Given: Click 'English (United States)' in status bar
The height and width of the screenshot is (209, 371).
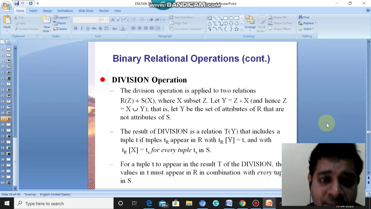Looking at the screenshot, I should (55, 194).
